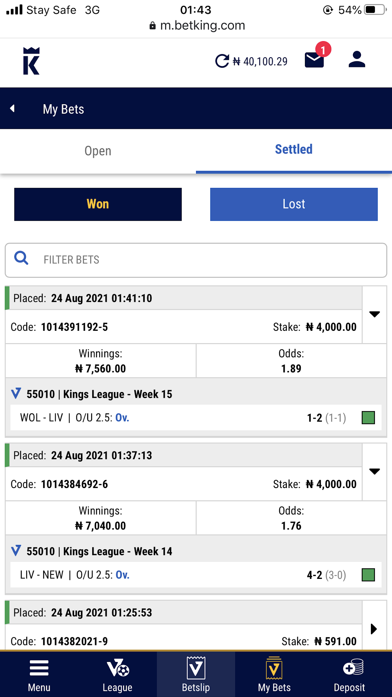The image size is (392, 697).
Task: Open the League virtual football icon
Action: 118,668
